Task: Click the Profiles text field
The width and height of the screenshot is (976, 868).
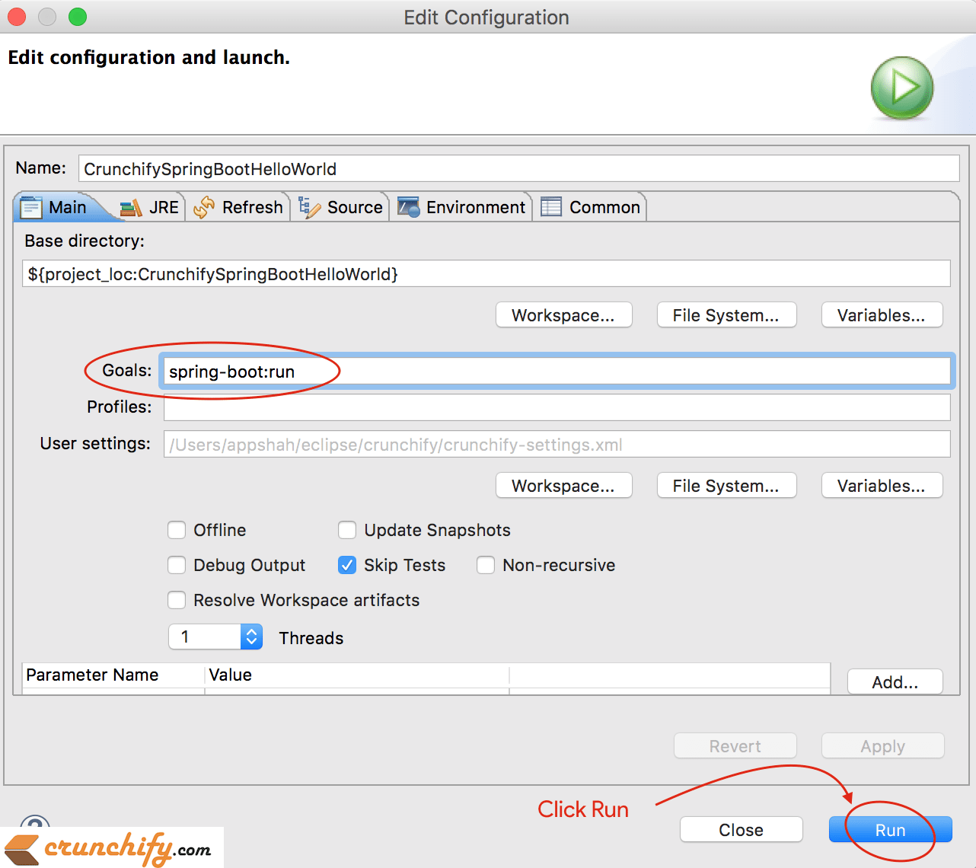Action: coord(556,407)
